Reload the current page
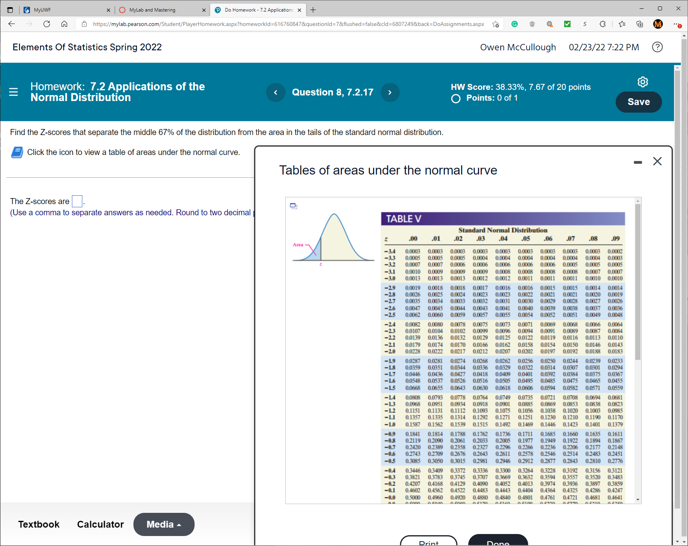The image size is (688, 546). coord(47,24)
